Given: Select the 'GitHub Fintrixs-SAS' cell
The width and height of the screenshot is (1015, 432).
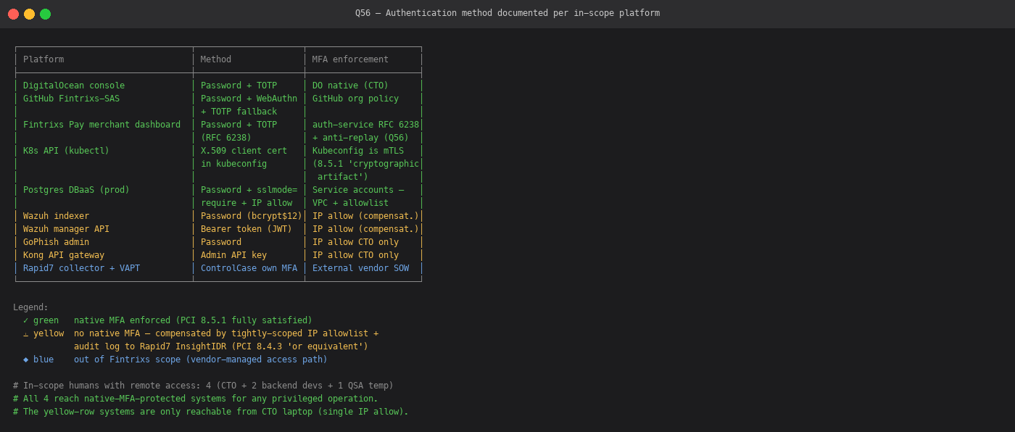Looking at the screenshot, I should pos(71,99).
